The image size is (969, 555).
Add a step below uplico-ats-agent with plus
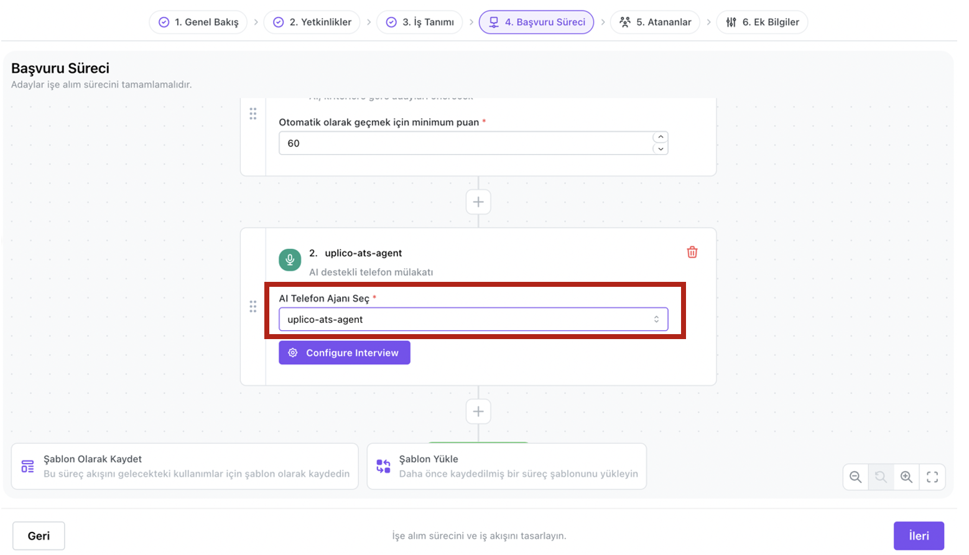[x=478, y=412]
